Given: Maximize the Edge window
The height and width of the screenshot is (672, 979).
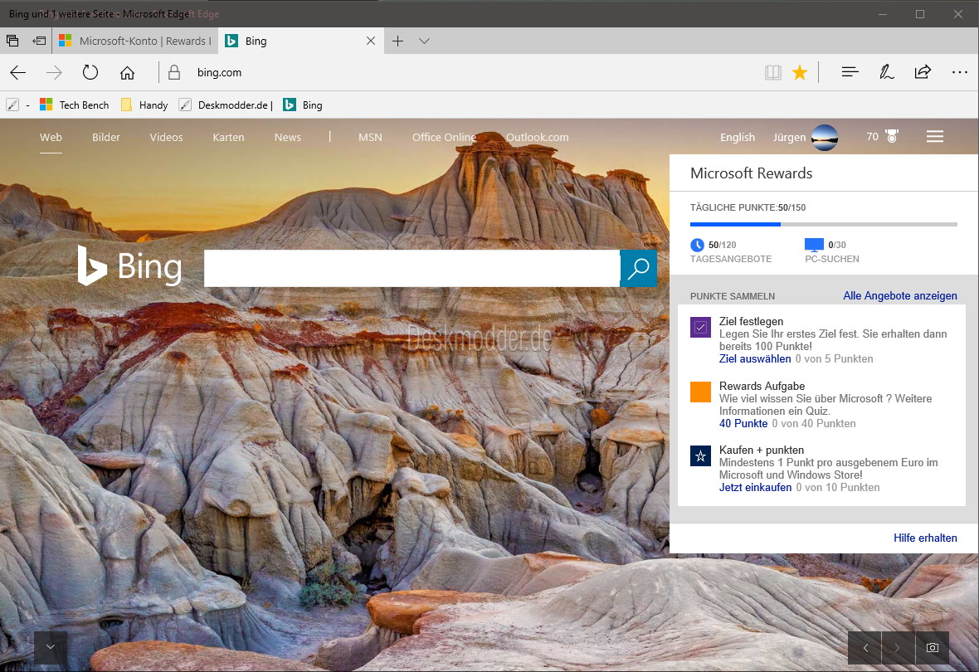Looking at the screenshot, I should point(920,14).
